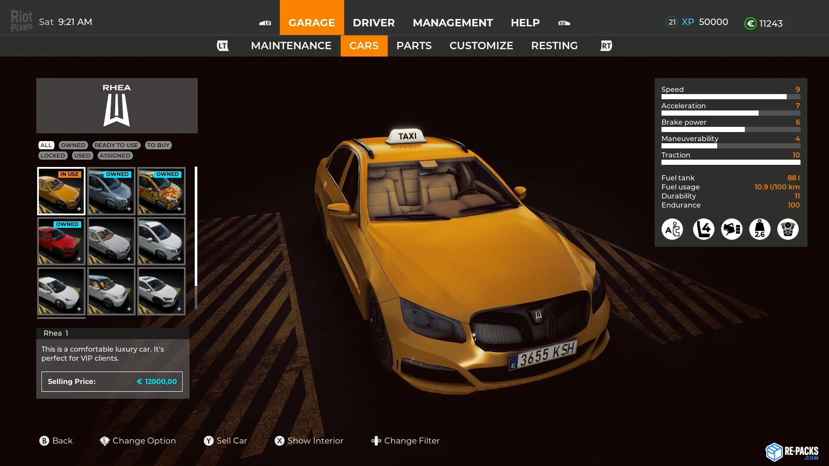Select the TO BUY filter chip
This screenshot has width=829, height=466.
tap(158, 145)
